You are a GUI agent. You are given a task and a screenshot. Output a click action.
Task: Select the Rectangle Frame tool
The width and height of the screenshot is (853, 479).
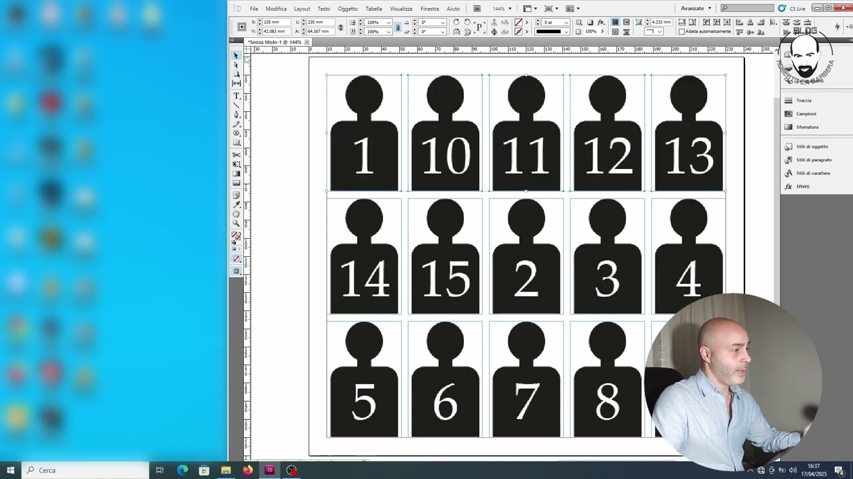(x=236, y=134)
